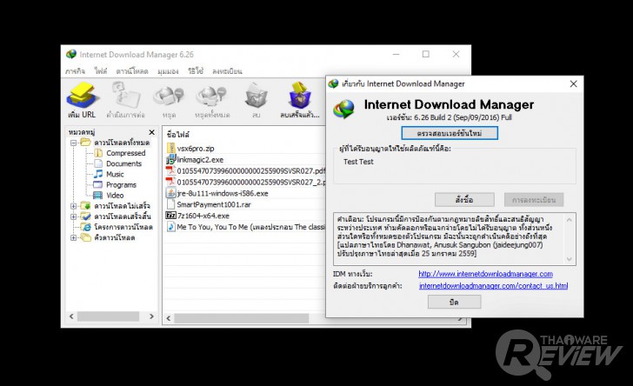Click left arrow of file list scrollbar
633x386 pixels.
169,318
